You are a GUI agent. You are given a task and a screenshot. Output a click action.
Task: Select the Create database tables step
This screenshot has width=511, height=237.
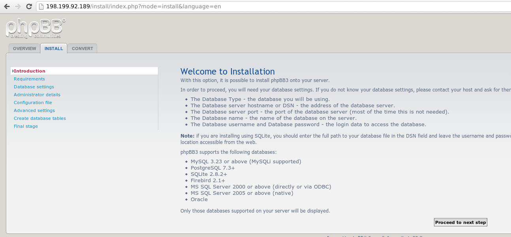coord(40,118)
